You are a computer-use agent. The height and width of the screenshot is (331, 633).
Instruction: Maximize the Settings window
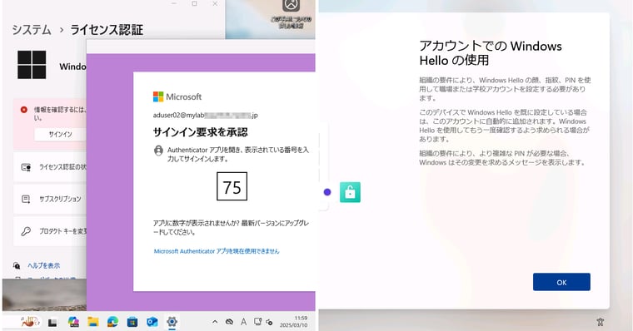[194, 3]
